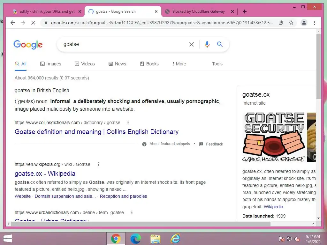This screenshot has height=245, width=327.
Task: Open File Explorer from taskbar
Action: (x=156, y=239)
